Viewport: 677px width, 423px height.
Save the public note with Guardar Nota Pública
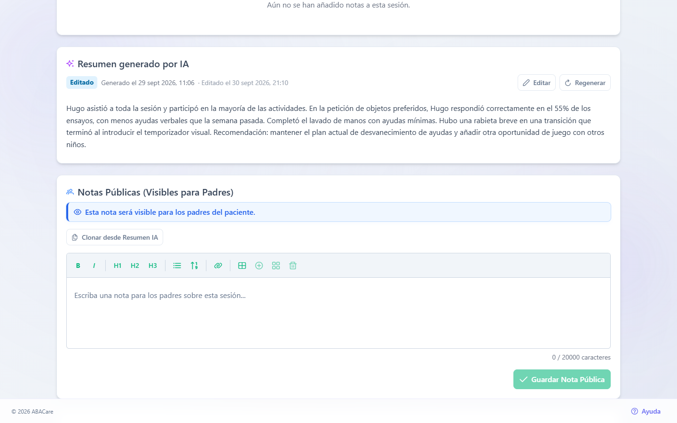pyautogui.click(x=562, y=379)
